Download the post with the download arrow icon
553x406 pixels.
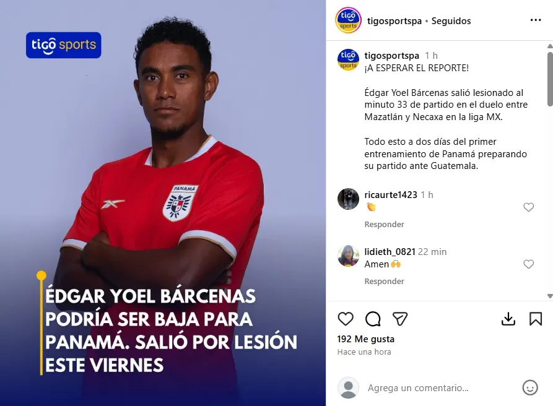pos(508,319)
